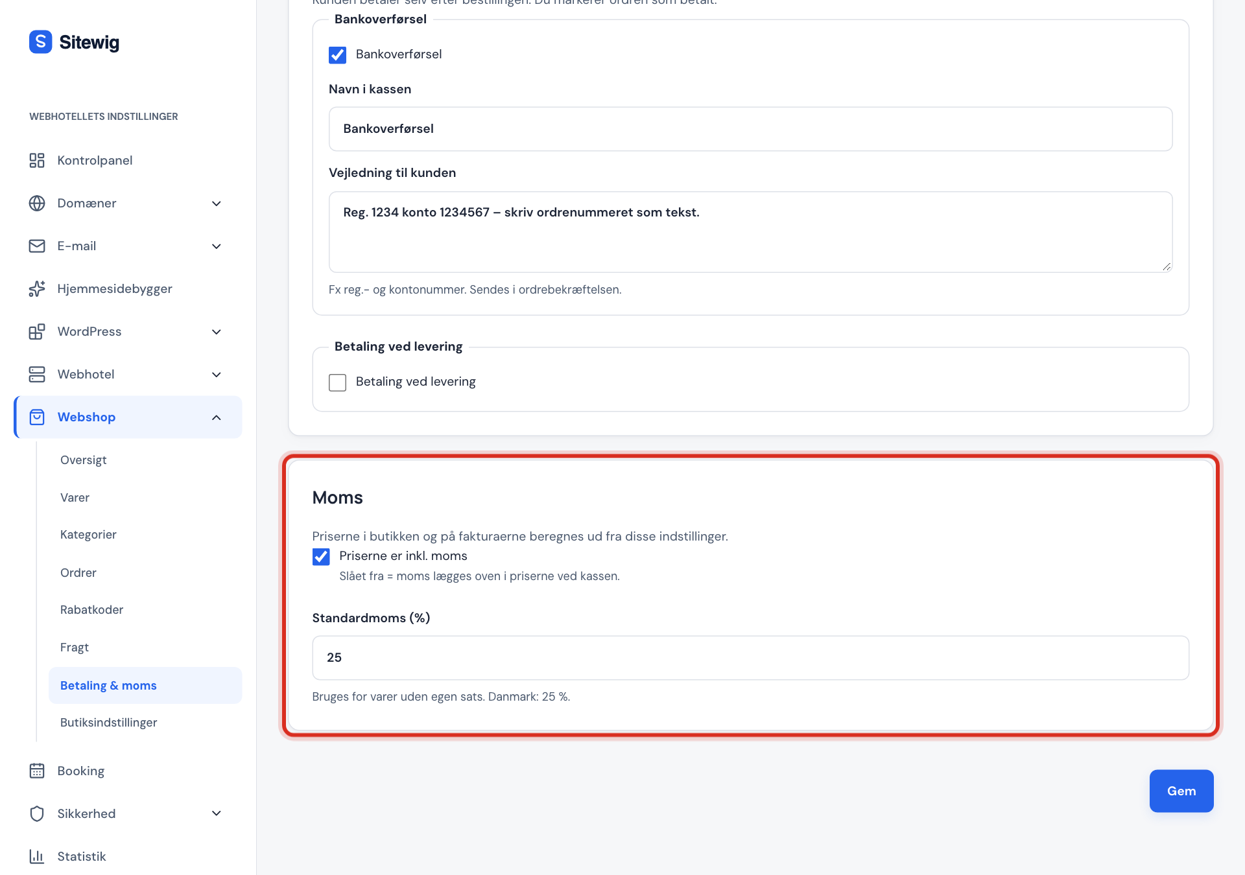Open the Ordrer submenu item
The height and width of the screenshot is (875, 1245).
click(78, 572)
